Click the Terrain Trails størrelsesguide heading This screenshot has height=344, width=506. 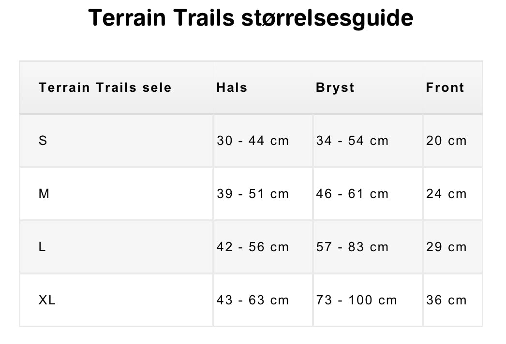point(251,18)
